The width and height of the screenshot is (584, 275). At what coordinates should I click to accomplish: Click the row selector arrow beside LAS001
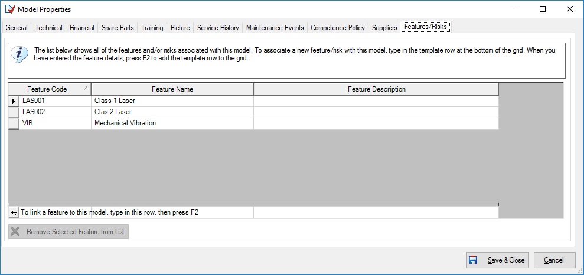[x=14, y=101]
